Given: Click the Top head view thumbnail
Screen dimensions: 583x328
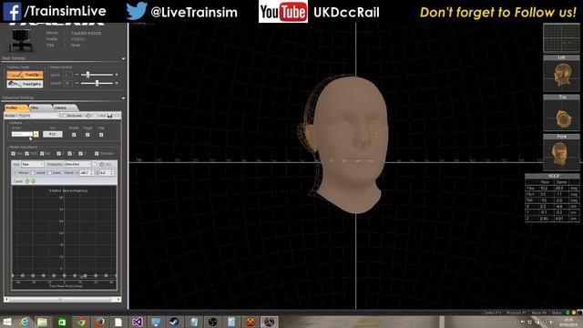Looking at the screenshot, I should pos(561,116).
